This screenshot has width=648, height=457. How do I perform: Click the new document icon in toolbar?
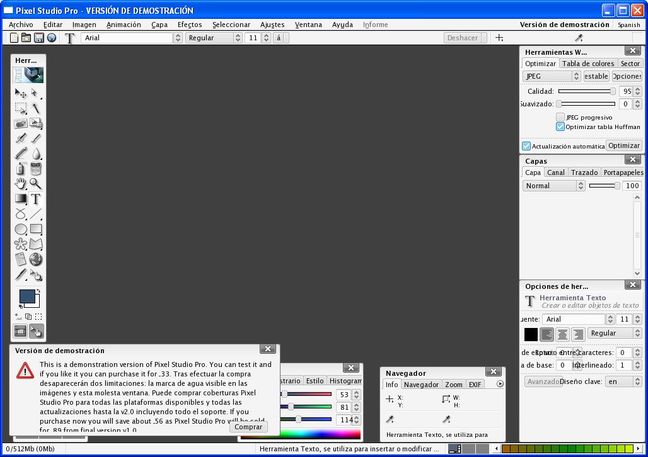14,38
